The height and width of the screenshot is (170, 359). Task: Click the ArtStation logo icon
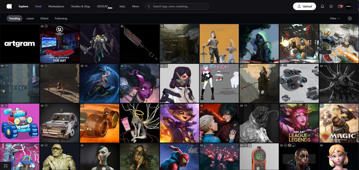[x=9, y=6]
